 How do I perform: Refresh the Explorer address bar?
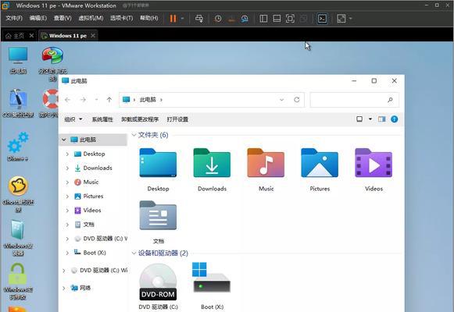point(296,100)
